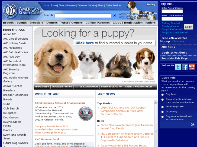Click Create Account link
Image resolution: width=197 pixels, height=147 pixels.
171,26
